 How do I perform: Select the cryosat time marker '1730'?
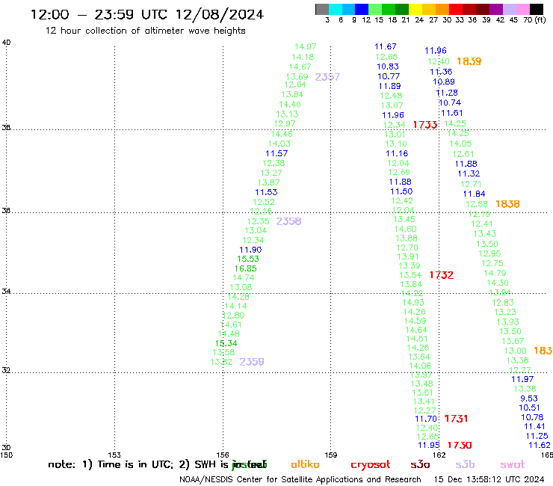click(x=460, y=446)
